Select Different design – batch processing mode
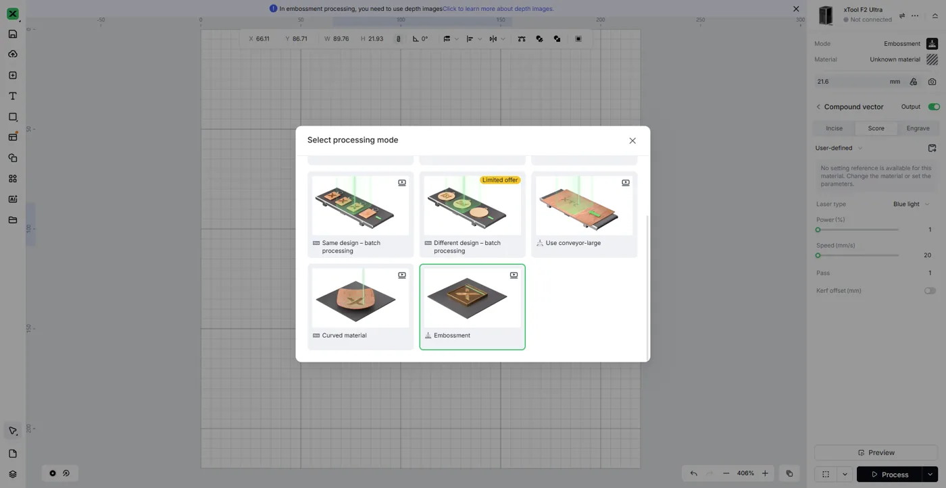Image resolution: width=946 pixels, height=488 pixels. [472, 214]
